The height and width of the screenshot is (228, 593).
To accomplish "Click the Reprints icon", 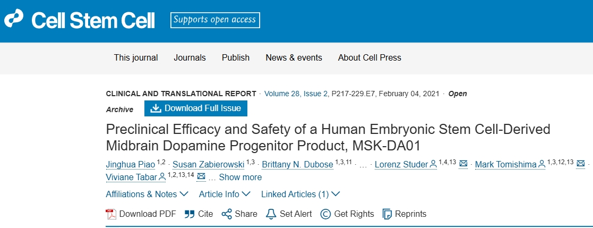I will (387, 214).
